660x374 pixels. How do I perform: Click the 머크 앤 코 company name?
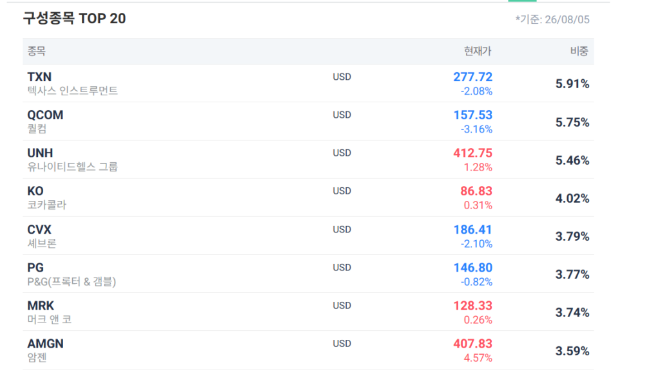(49, 319)
